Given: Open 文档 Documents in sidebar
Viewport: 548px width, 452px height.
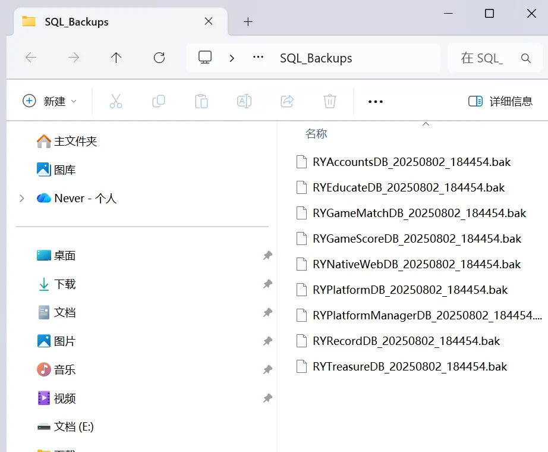Looking at the screenshot, I should pyautogui.click(x=56, y=312).
